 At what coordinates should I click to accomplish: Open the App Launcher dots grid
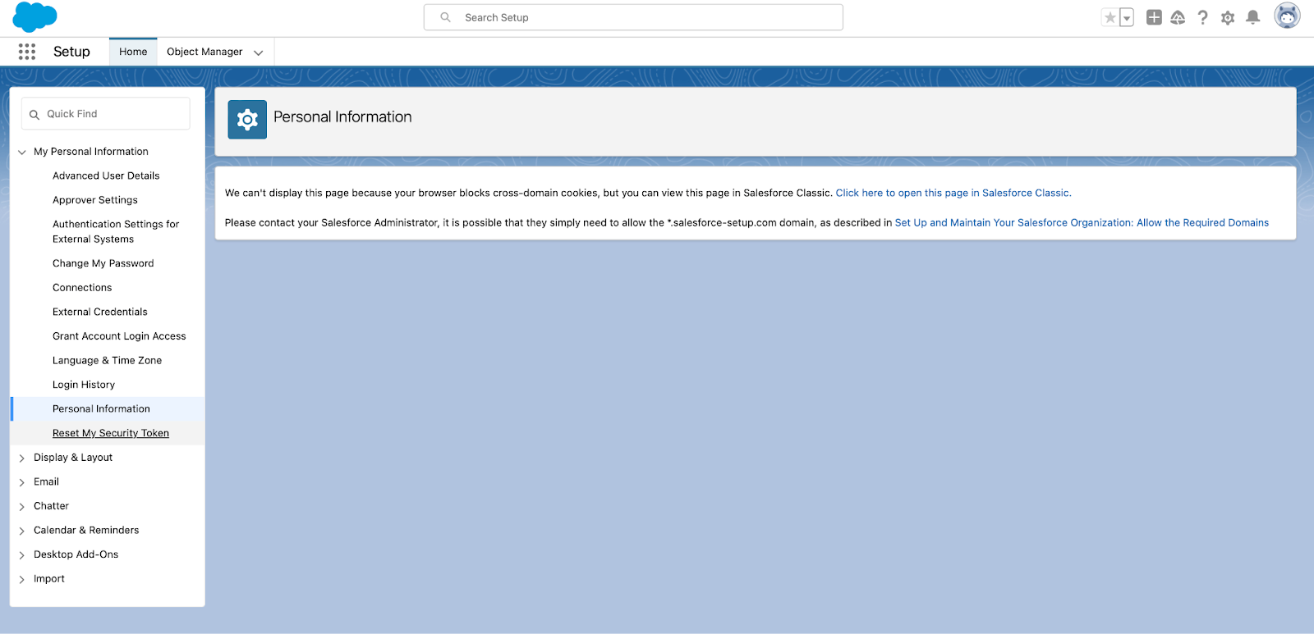(x=27, y=52)
